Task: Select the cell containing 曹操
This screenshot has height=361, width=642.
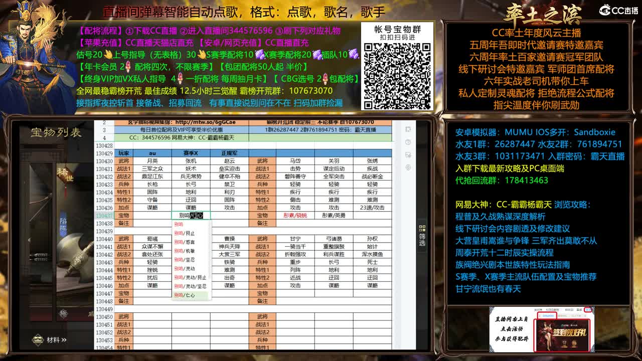Action: (229, 239)
